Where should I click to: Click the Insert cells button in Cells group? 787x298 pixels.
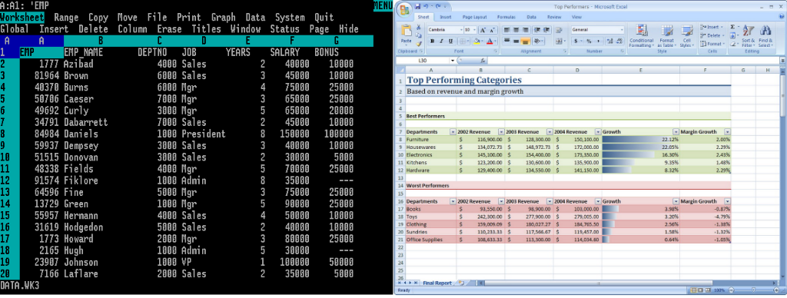pyautogui.click(x=712, y=27)
